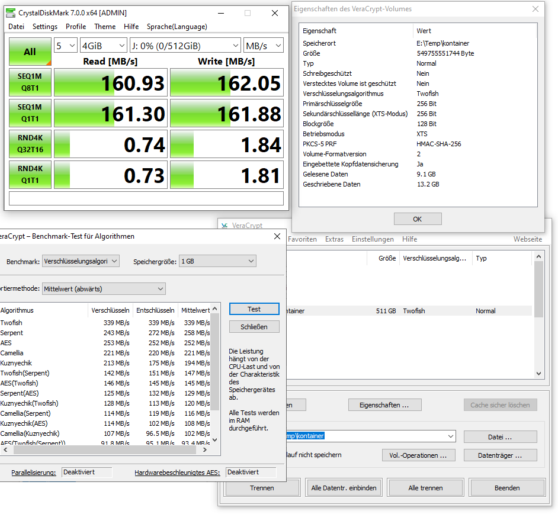Viewport: 558px width, 514px height.
Task: Click scroll-down arrow of benchmark results list
Action: coord(215,440)
